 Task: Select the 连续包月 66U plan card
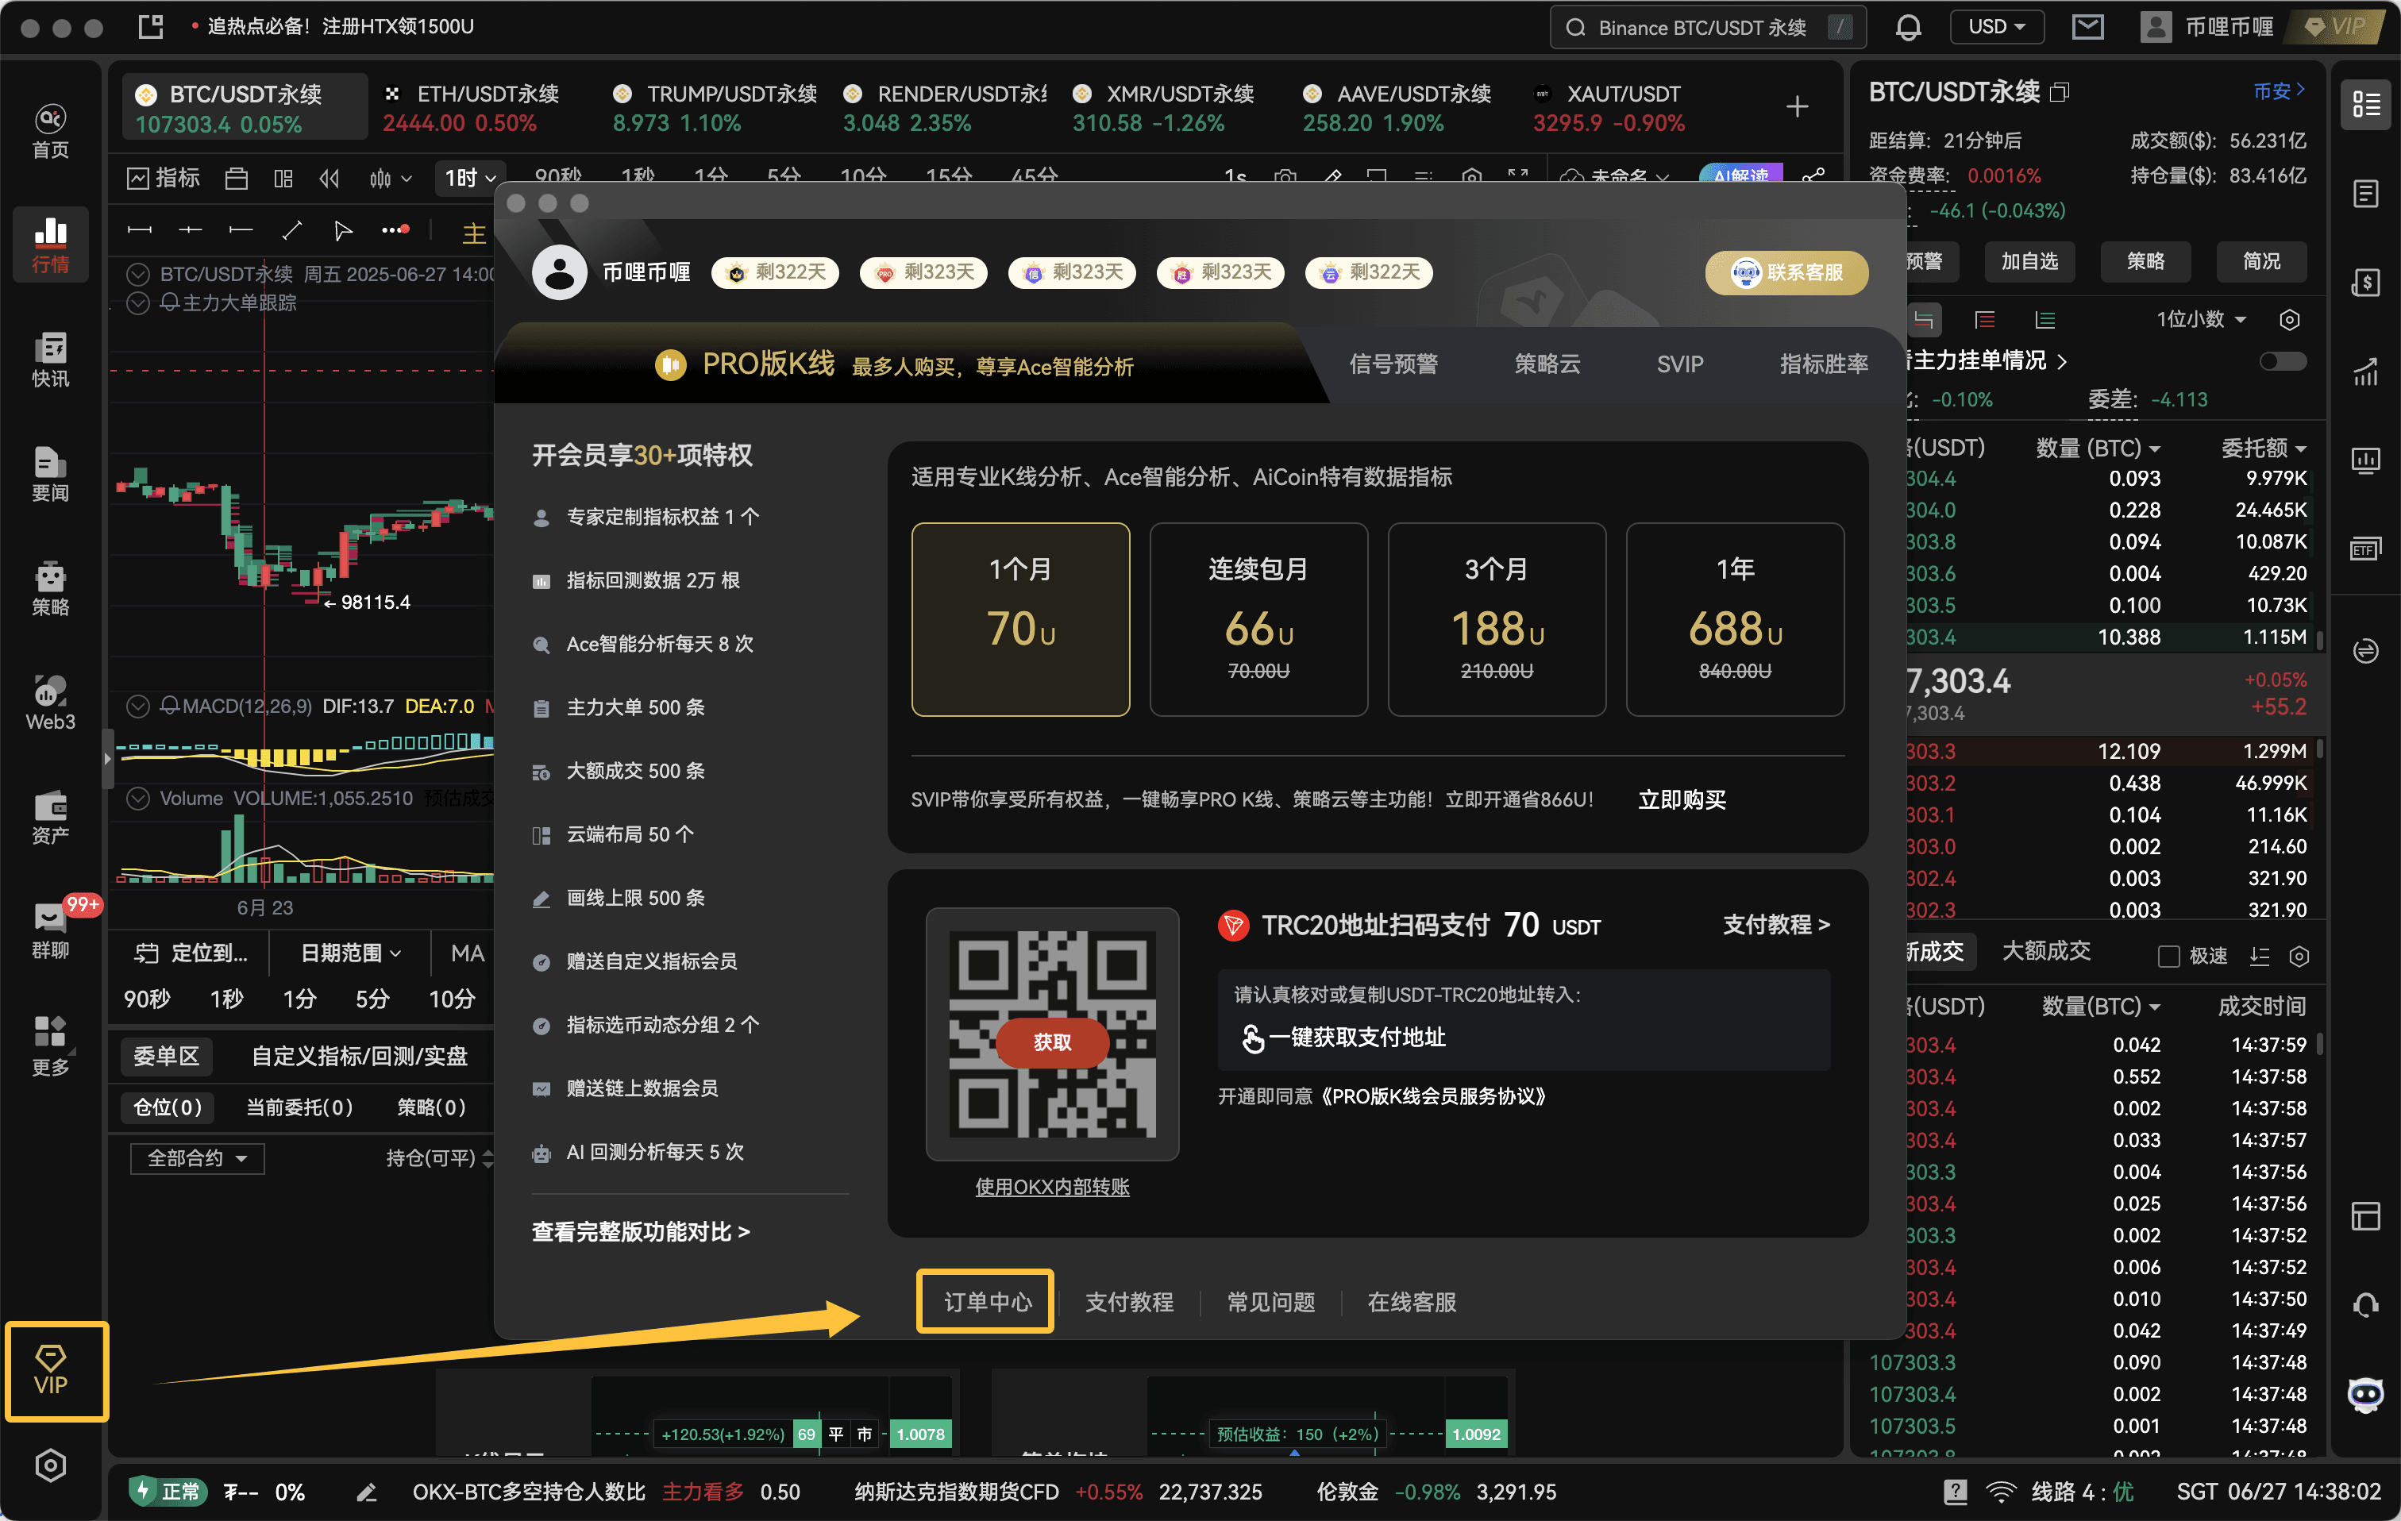click(1258, 619)
